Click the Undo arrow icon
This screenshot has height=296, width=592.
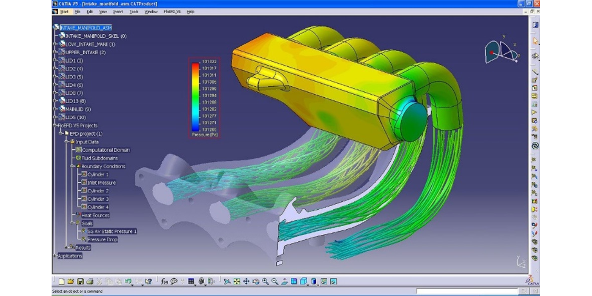[128, 281]
